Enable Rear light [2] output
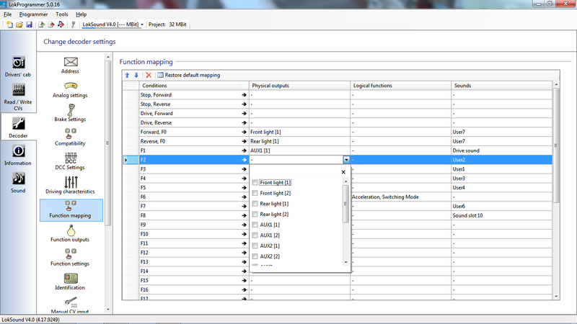This screenshot has width=577, height=324. (255, 214)
